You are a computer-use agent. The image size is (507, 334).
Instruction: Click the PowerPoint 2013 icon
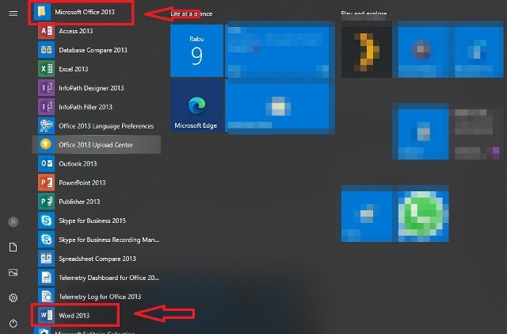click(x=46, y=182)
